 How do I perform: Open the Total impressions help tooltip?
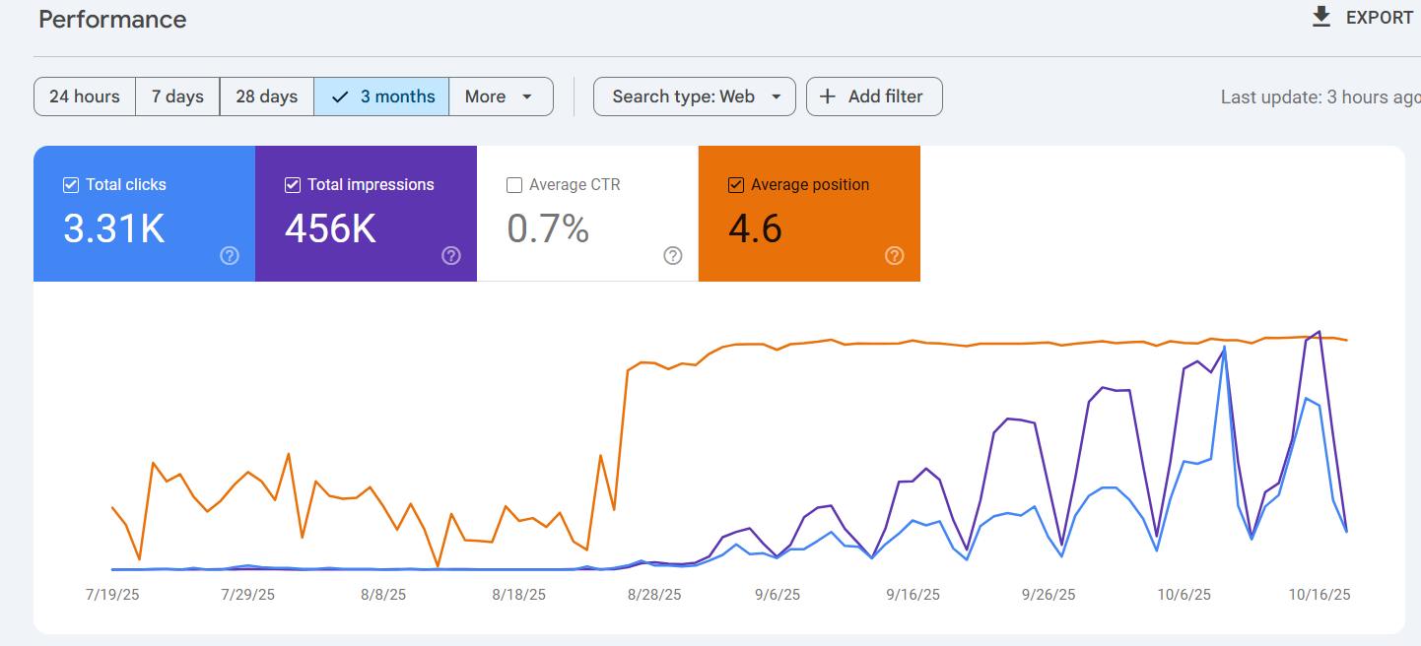click(450, 255)
